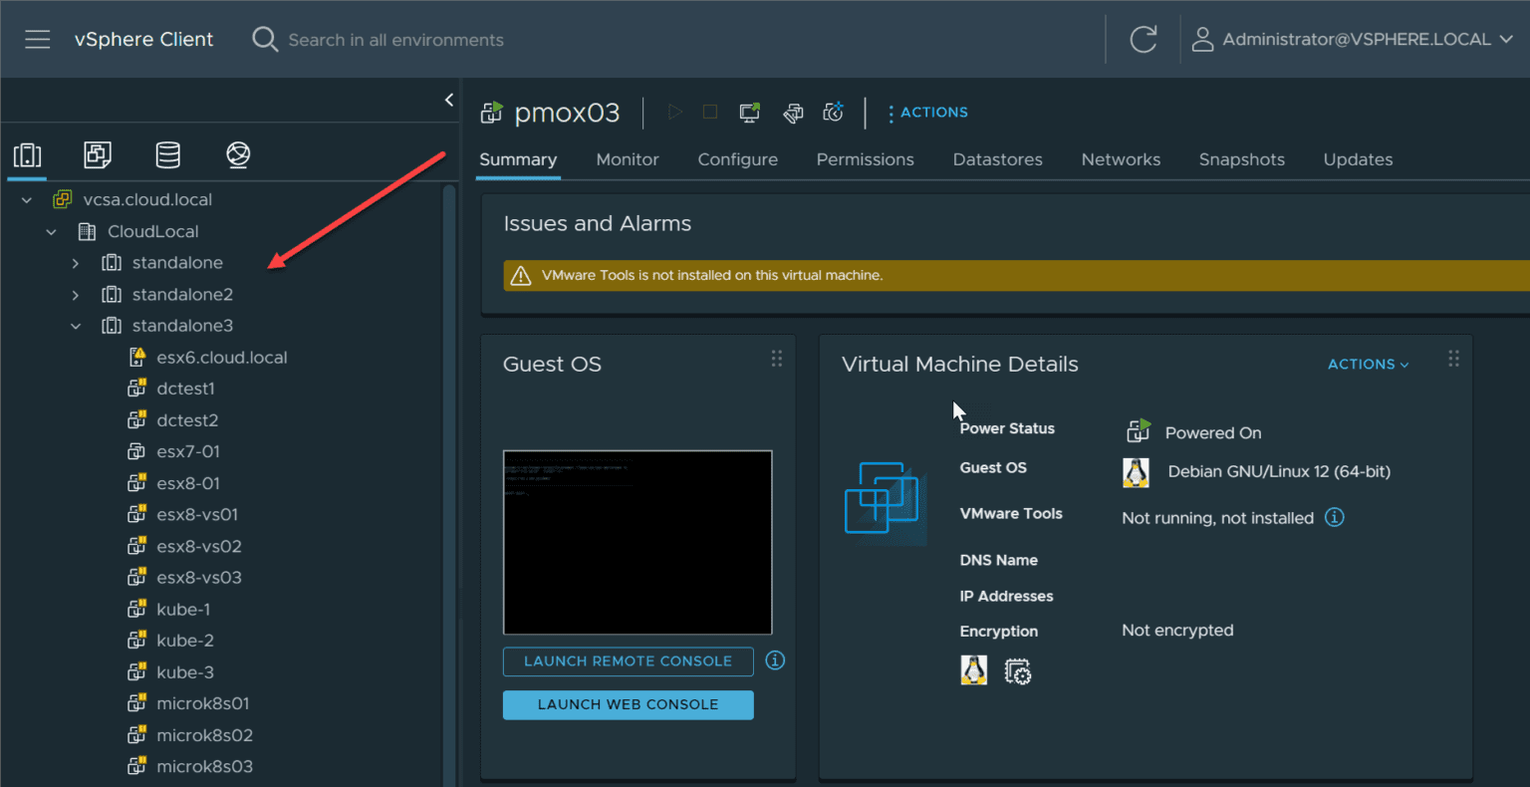1530x787 pixels.
Task: Open the Monitor tab for pmox03
Action: click(628, 159)
